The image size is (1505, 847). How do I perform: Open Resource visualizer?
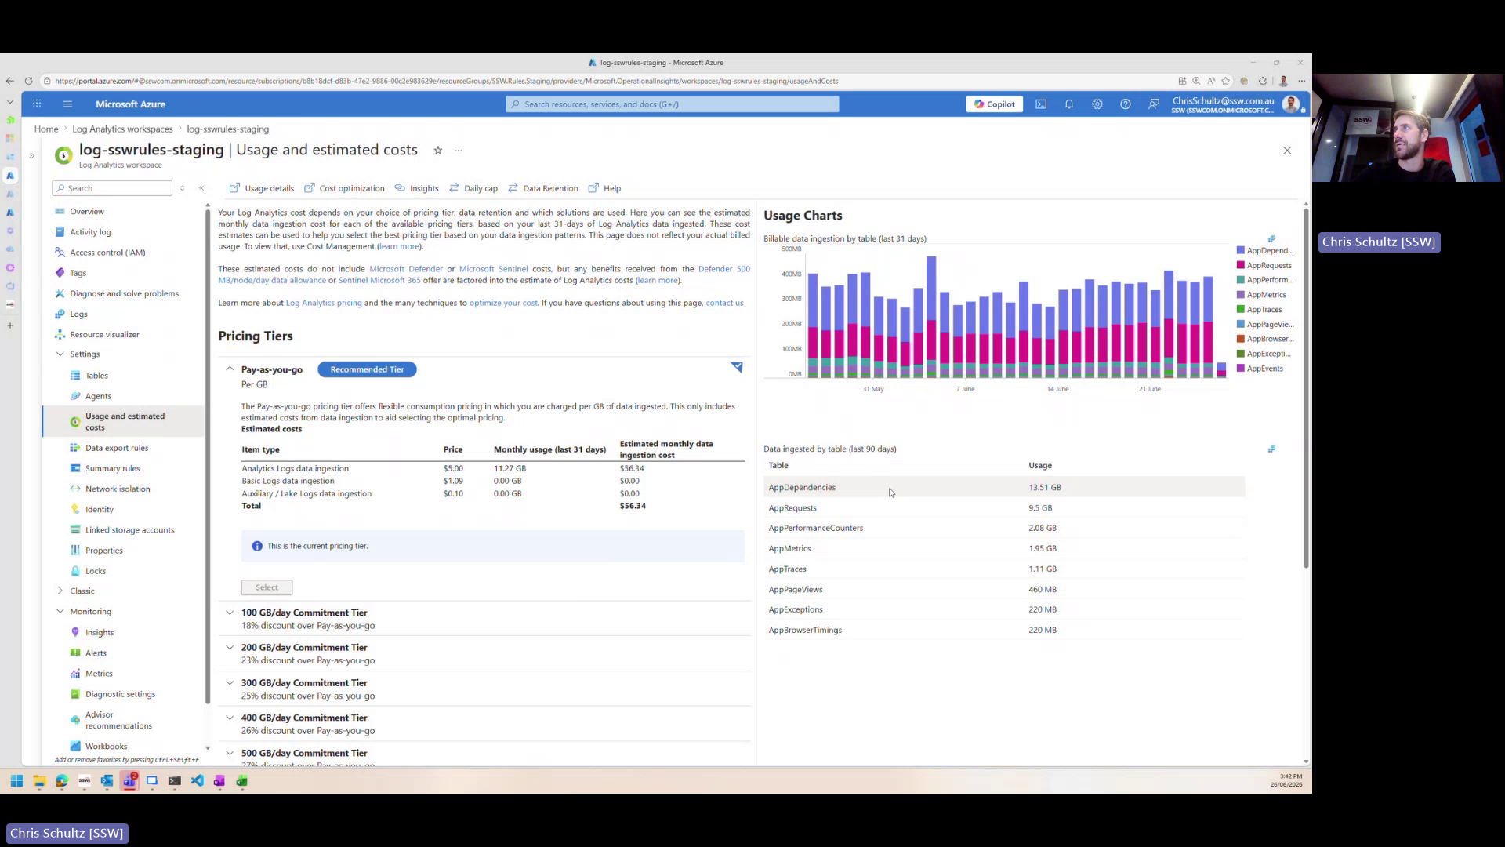click(104, 334)
